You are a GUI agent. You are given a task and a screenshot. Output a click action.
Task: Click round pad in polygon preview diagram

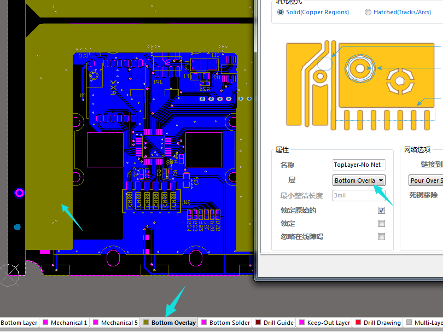click(360, 68)
